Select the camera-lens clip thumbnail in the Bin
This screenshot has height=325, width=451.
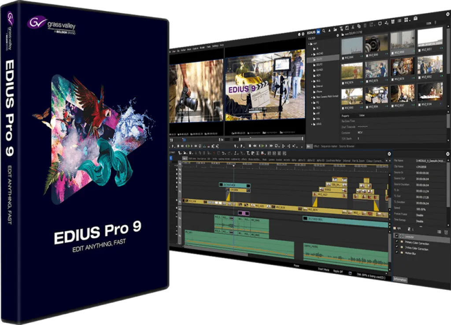(376, 43)
